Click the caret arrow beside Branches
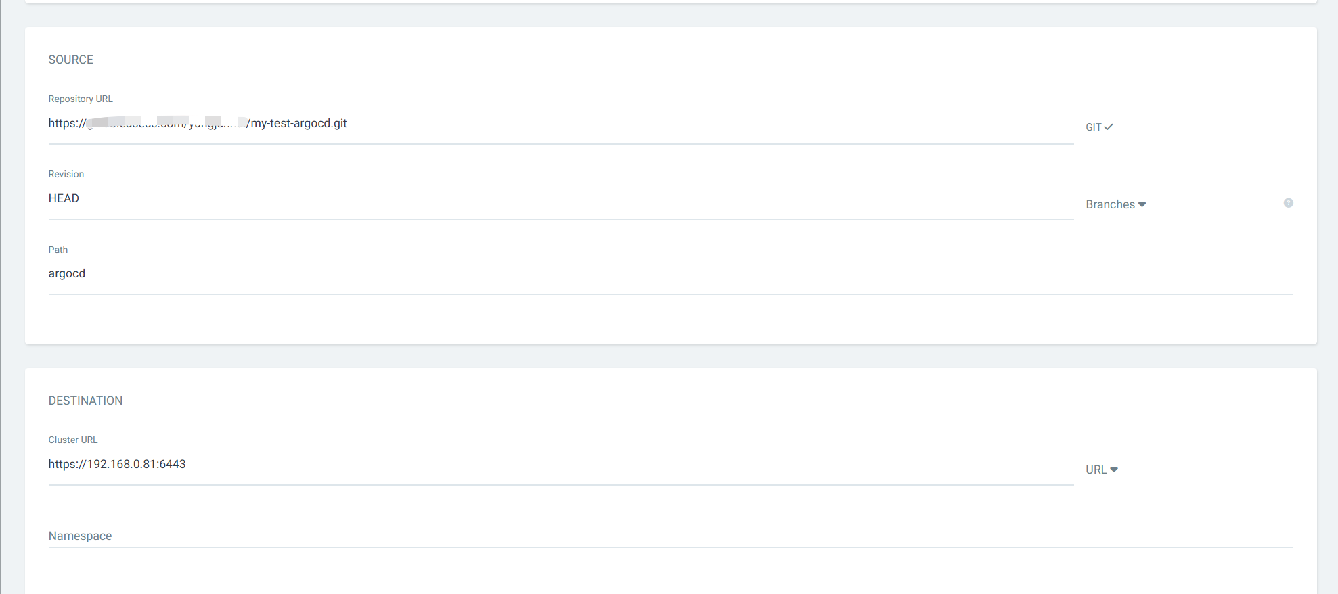 [1142, 204]
